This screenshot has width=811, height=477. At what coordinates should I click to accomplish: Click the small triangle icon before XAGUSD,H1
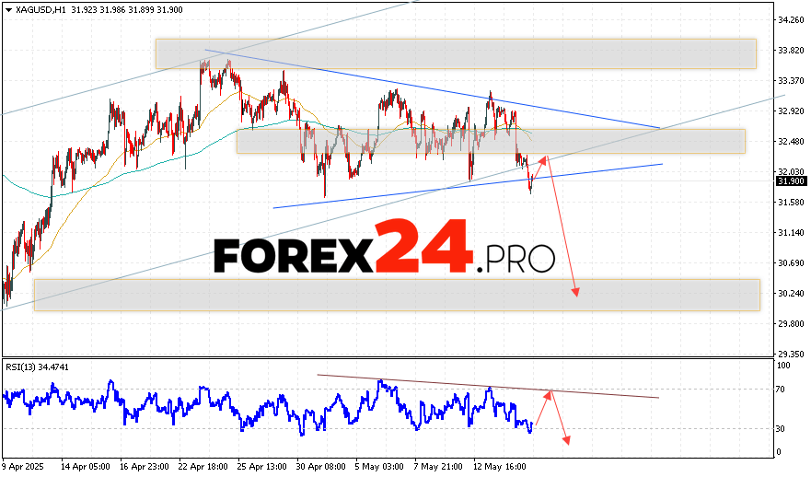coord(9,8)
